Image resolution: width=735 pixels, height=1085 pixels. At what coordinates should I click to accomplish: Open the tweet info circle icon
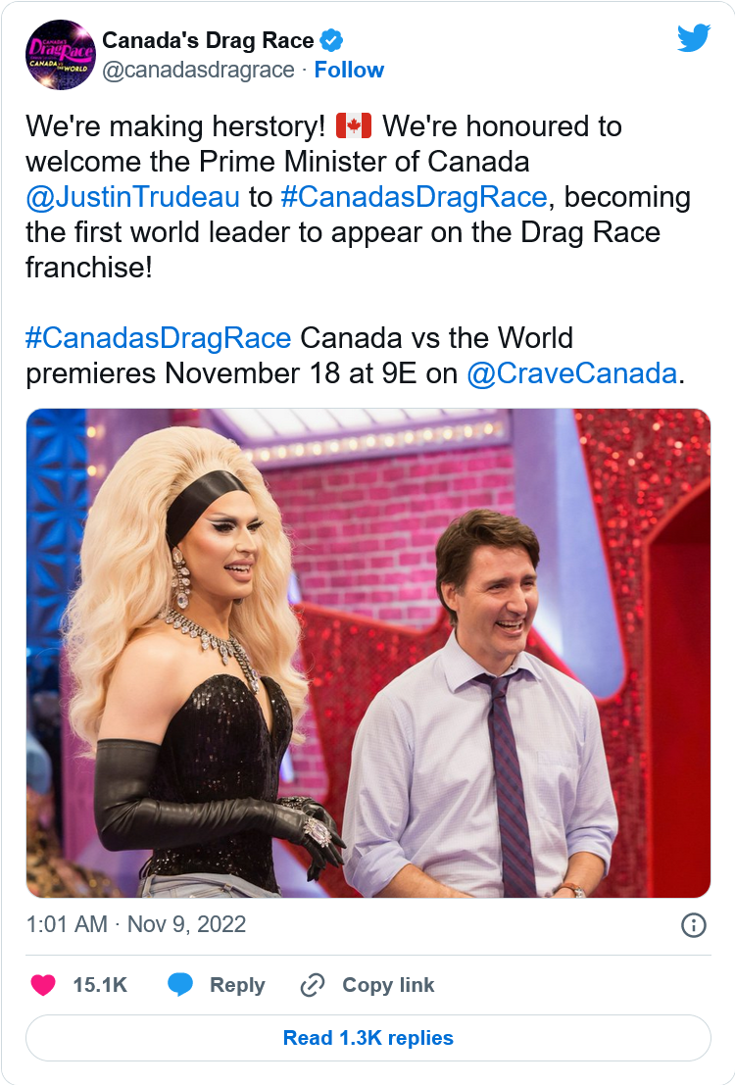coord(694,925)
